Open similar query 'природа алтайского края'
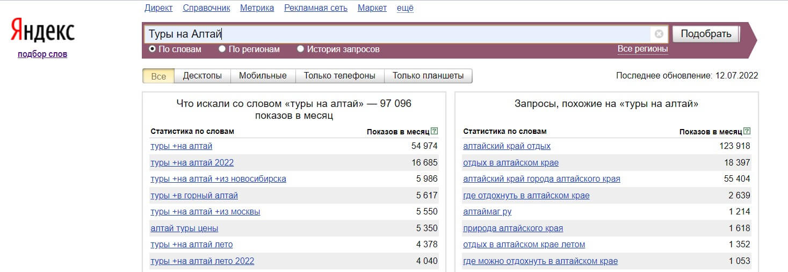 tap(513, 228)
